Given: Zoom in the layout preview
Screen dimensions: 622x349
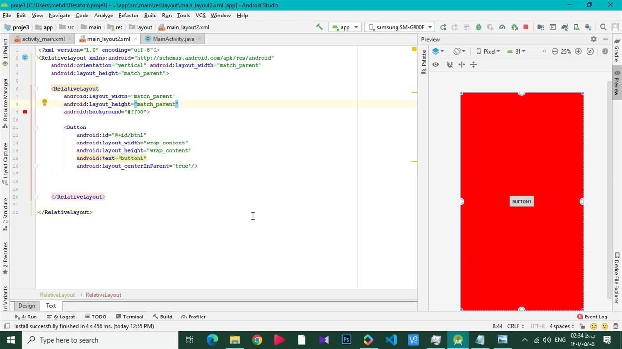Looking at the screenshot, I should [578, 51].
